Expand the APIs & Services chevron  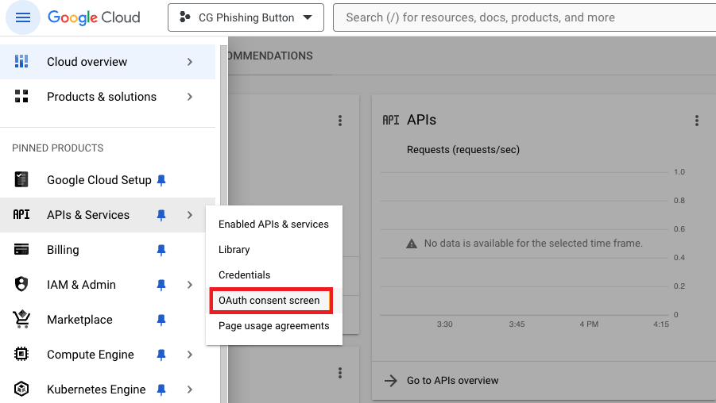(x=190, y=215)
